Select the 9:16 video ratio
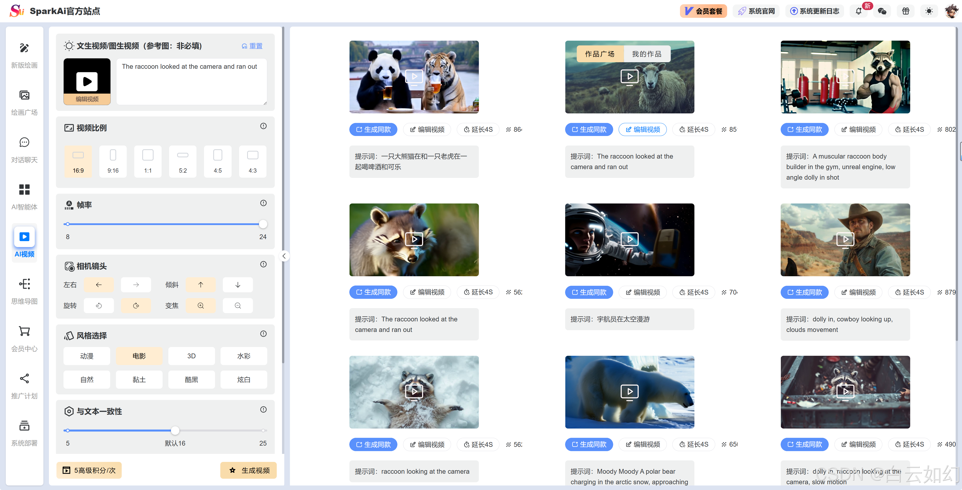This screenshot has width=962, height=490. 113,161
